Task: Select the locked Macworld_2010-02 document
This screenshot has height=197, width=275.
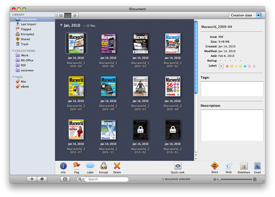Action: (x=140, y=129)
